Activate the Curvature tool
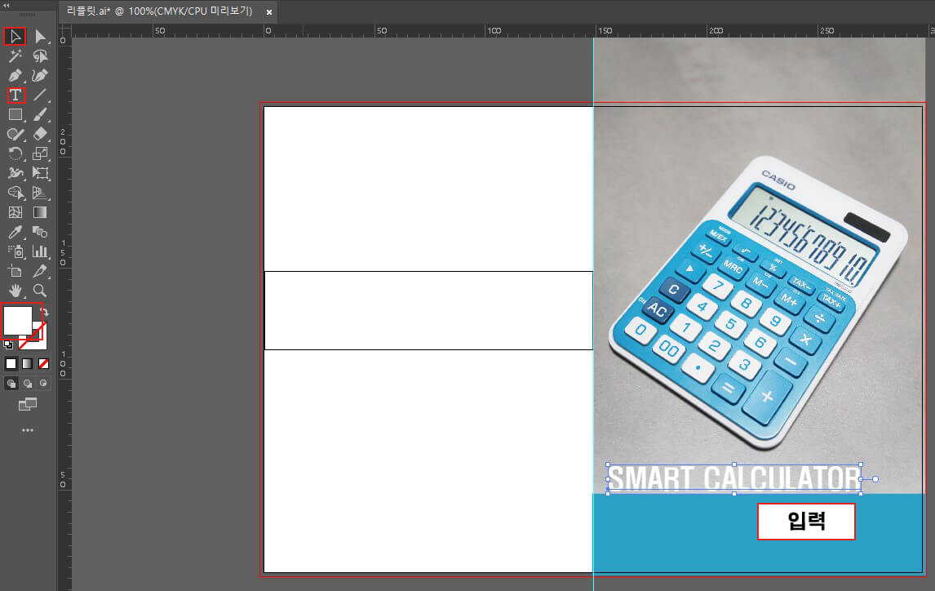The height and width of the screenshot is (591, 935). [40, 76]
